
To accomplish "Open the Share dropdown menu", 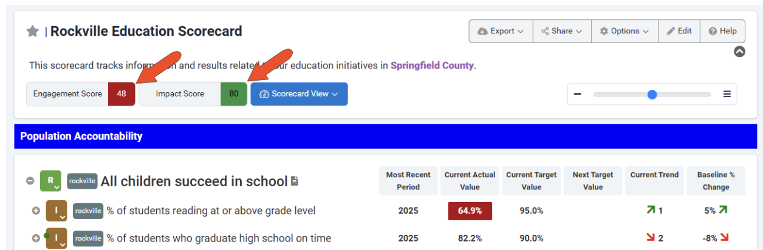I will [x=562, y=31].
